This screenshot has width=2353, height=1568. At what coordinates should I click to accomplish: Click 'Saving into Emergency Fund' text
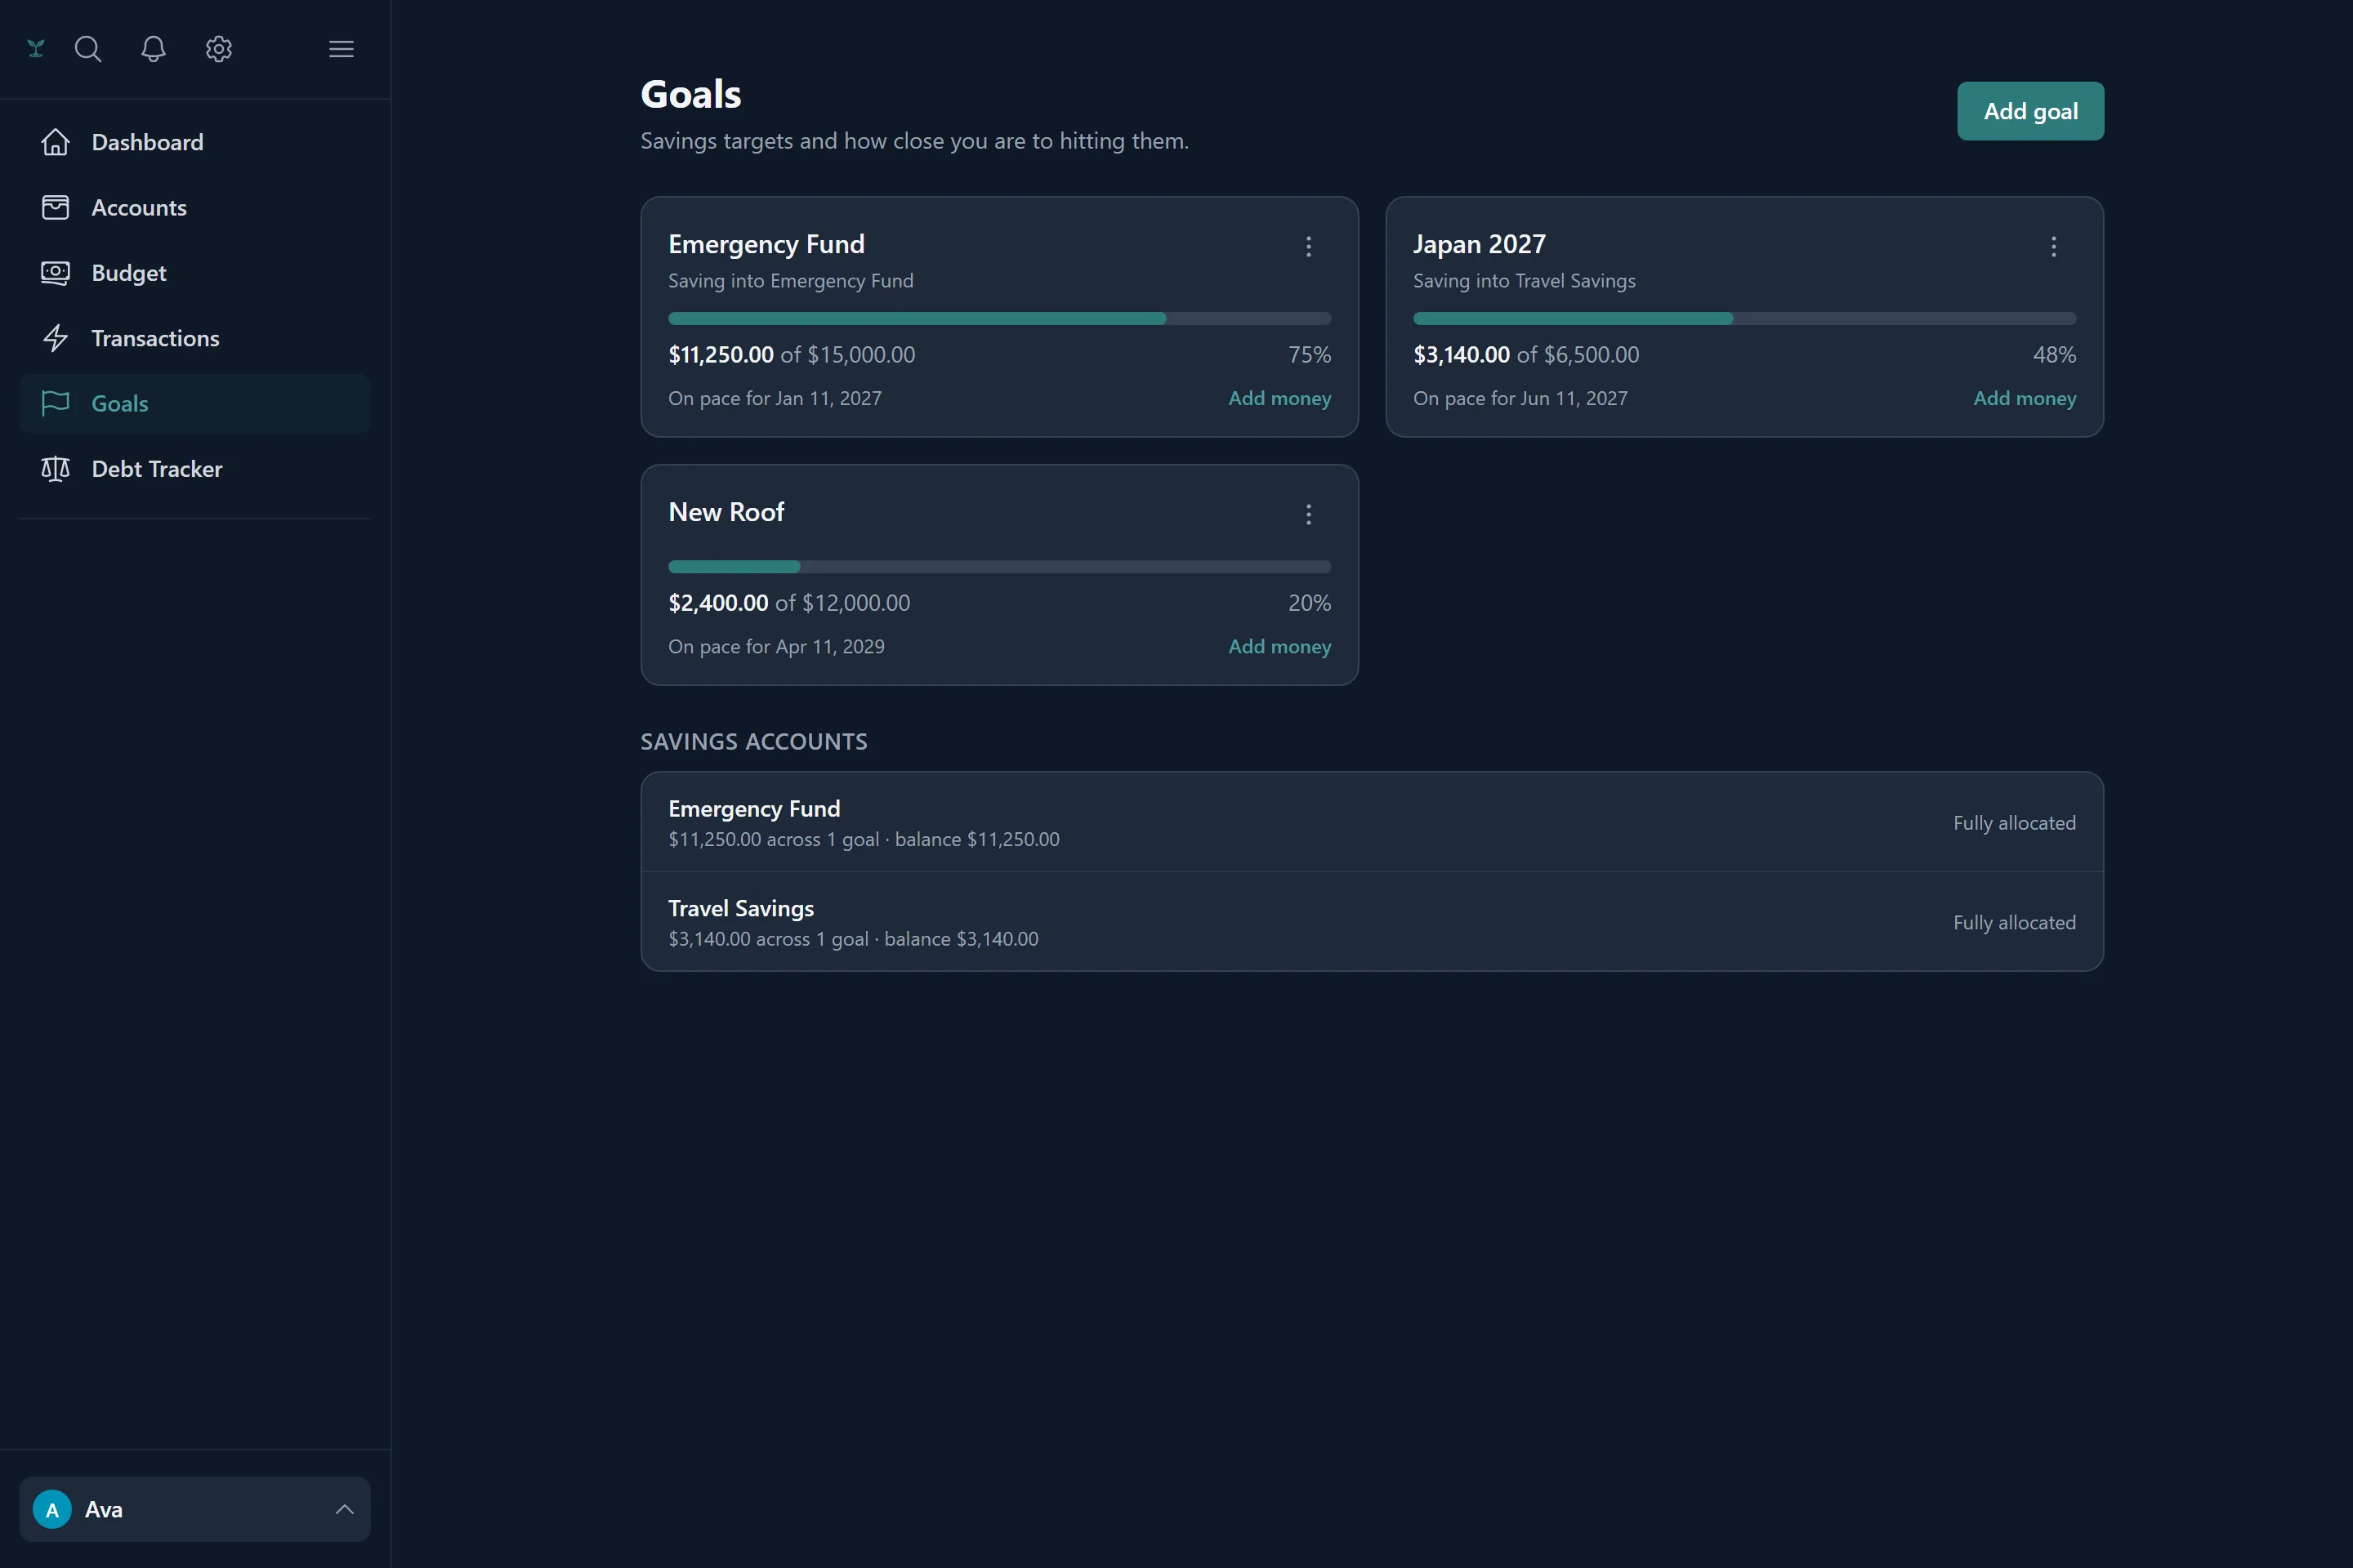790,281
